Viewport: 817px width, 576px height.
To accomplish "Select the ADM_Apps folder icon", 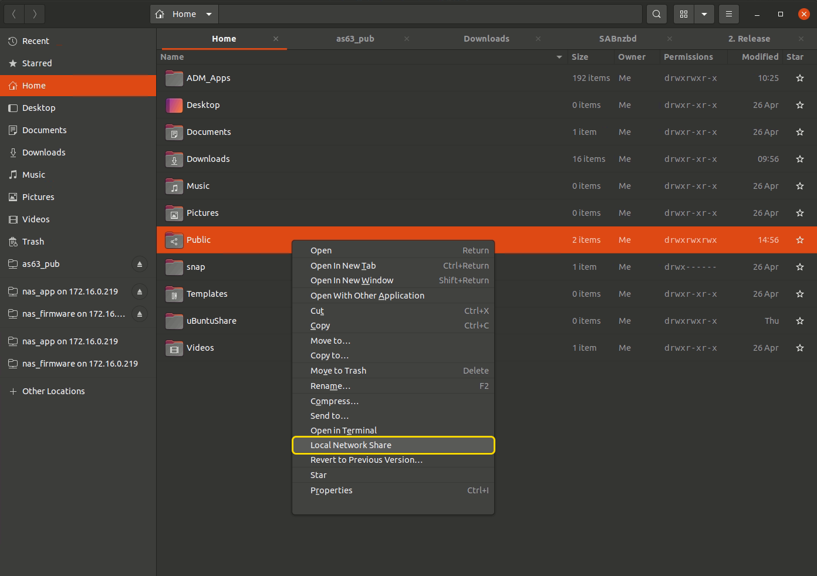I will pos(174,78).
